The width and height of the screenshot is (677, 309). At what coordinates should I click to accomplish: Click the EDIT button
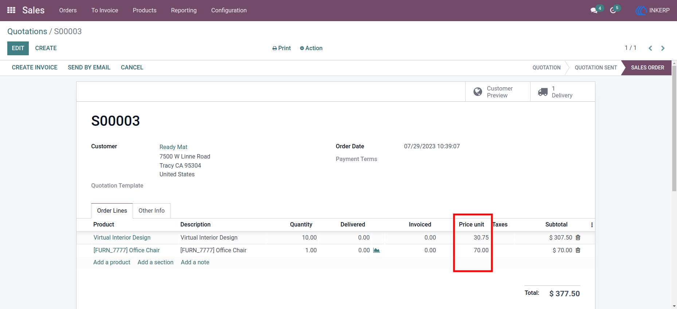18,48
